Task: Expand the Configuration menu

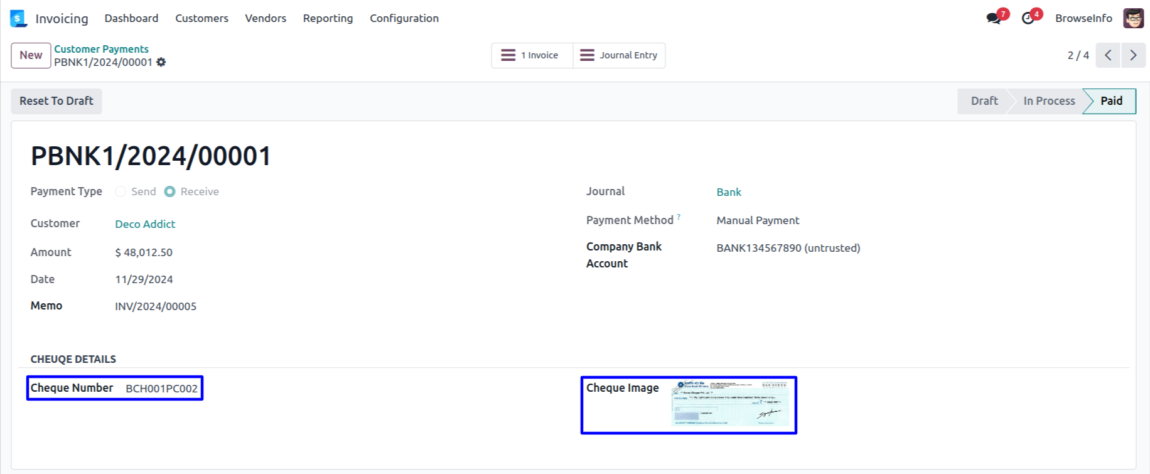Action: click(x=404, y=18)
